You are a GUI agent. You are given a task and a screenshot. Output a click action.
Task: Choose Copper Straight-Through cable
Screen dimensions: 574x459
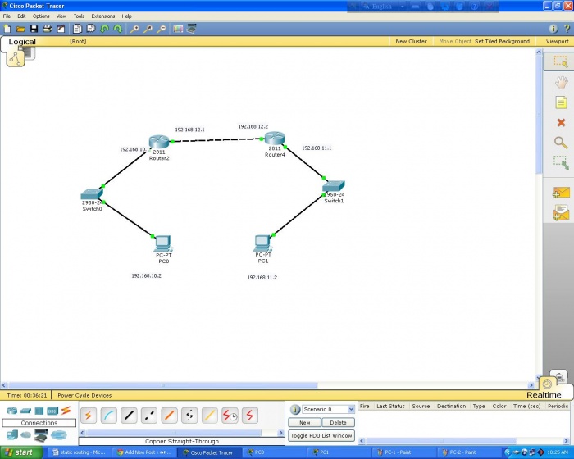click(x=129, y=416)
